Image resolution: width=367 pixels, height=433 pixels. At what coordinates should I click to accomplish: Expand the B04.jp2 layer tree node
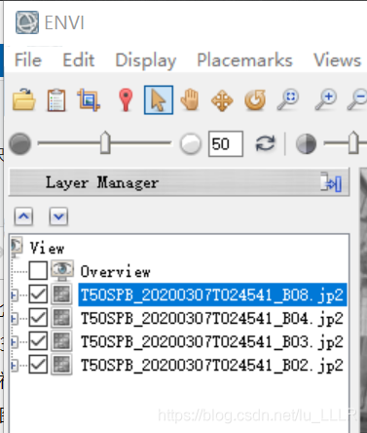(x=14, y=319)
